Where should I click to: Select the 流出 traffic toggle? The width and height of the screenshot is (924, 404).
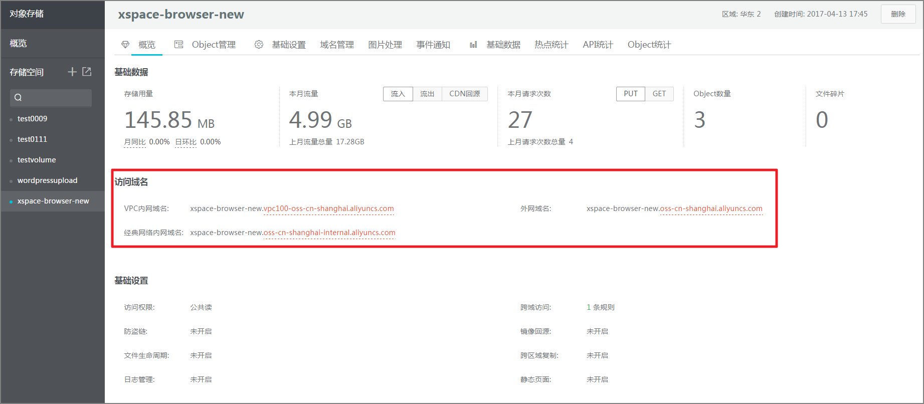coord(427,94)
